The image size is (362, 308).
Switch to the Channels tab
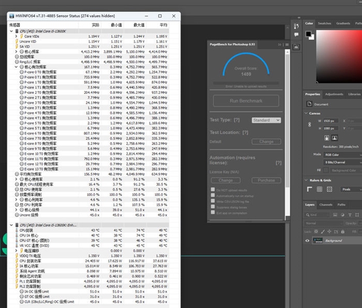pos(326,205)
